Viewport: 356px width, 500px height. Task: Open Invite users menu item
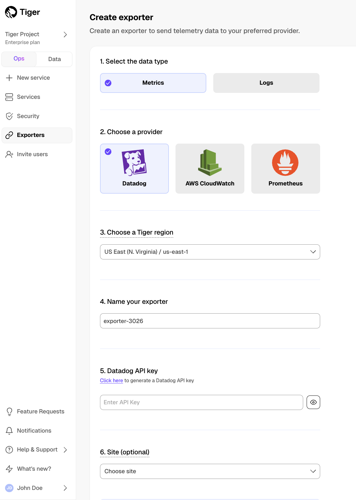37,154
